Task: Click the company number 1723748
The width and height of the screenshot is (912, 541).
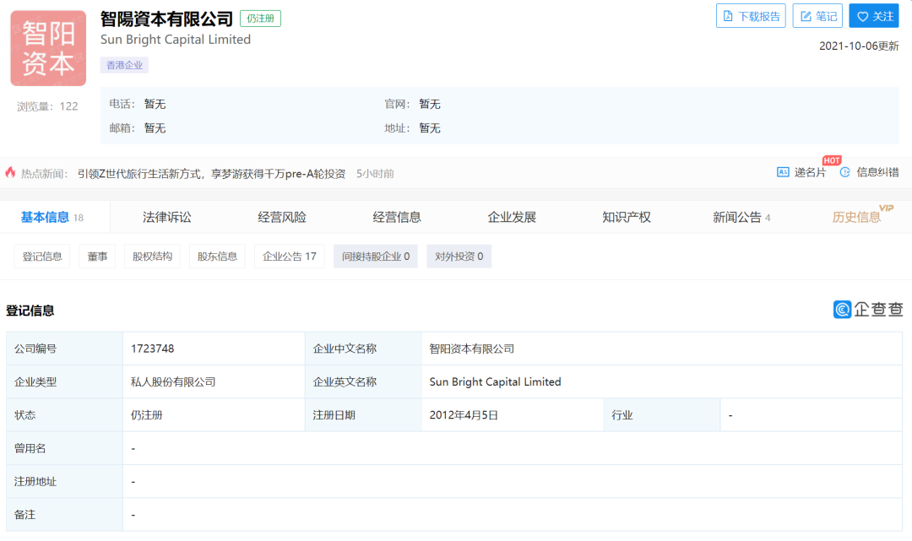Action: (x=152, y=349)
